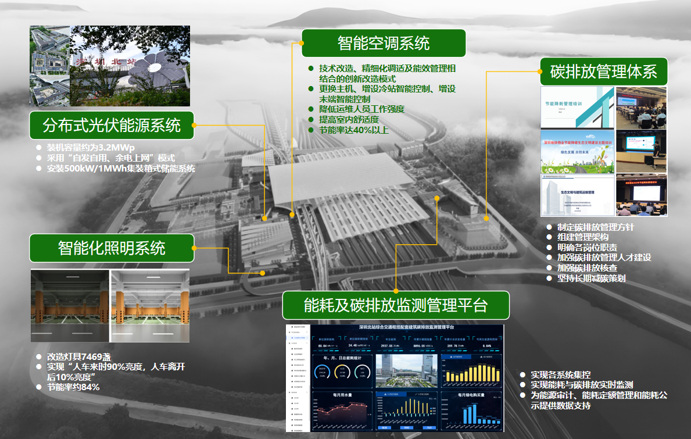Select the 分布式光伏能源系统 label box
This screenshot has height=439, width=691.
pos(112,125)
